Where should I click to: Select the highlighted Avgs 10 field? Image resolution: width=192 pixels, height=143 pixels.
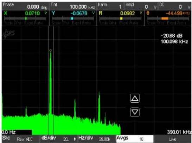click(135, 139)
